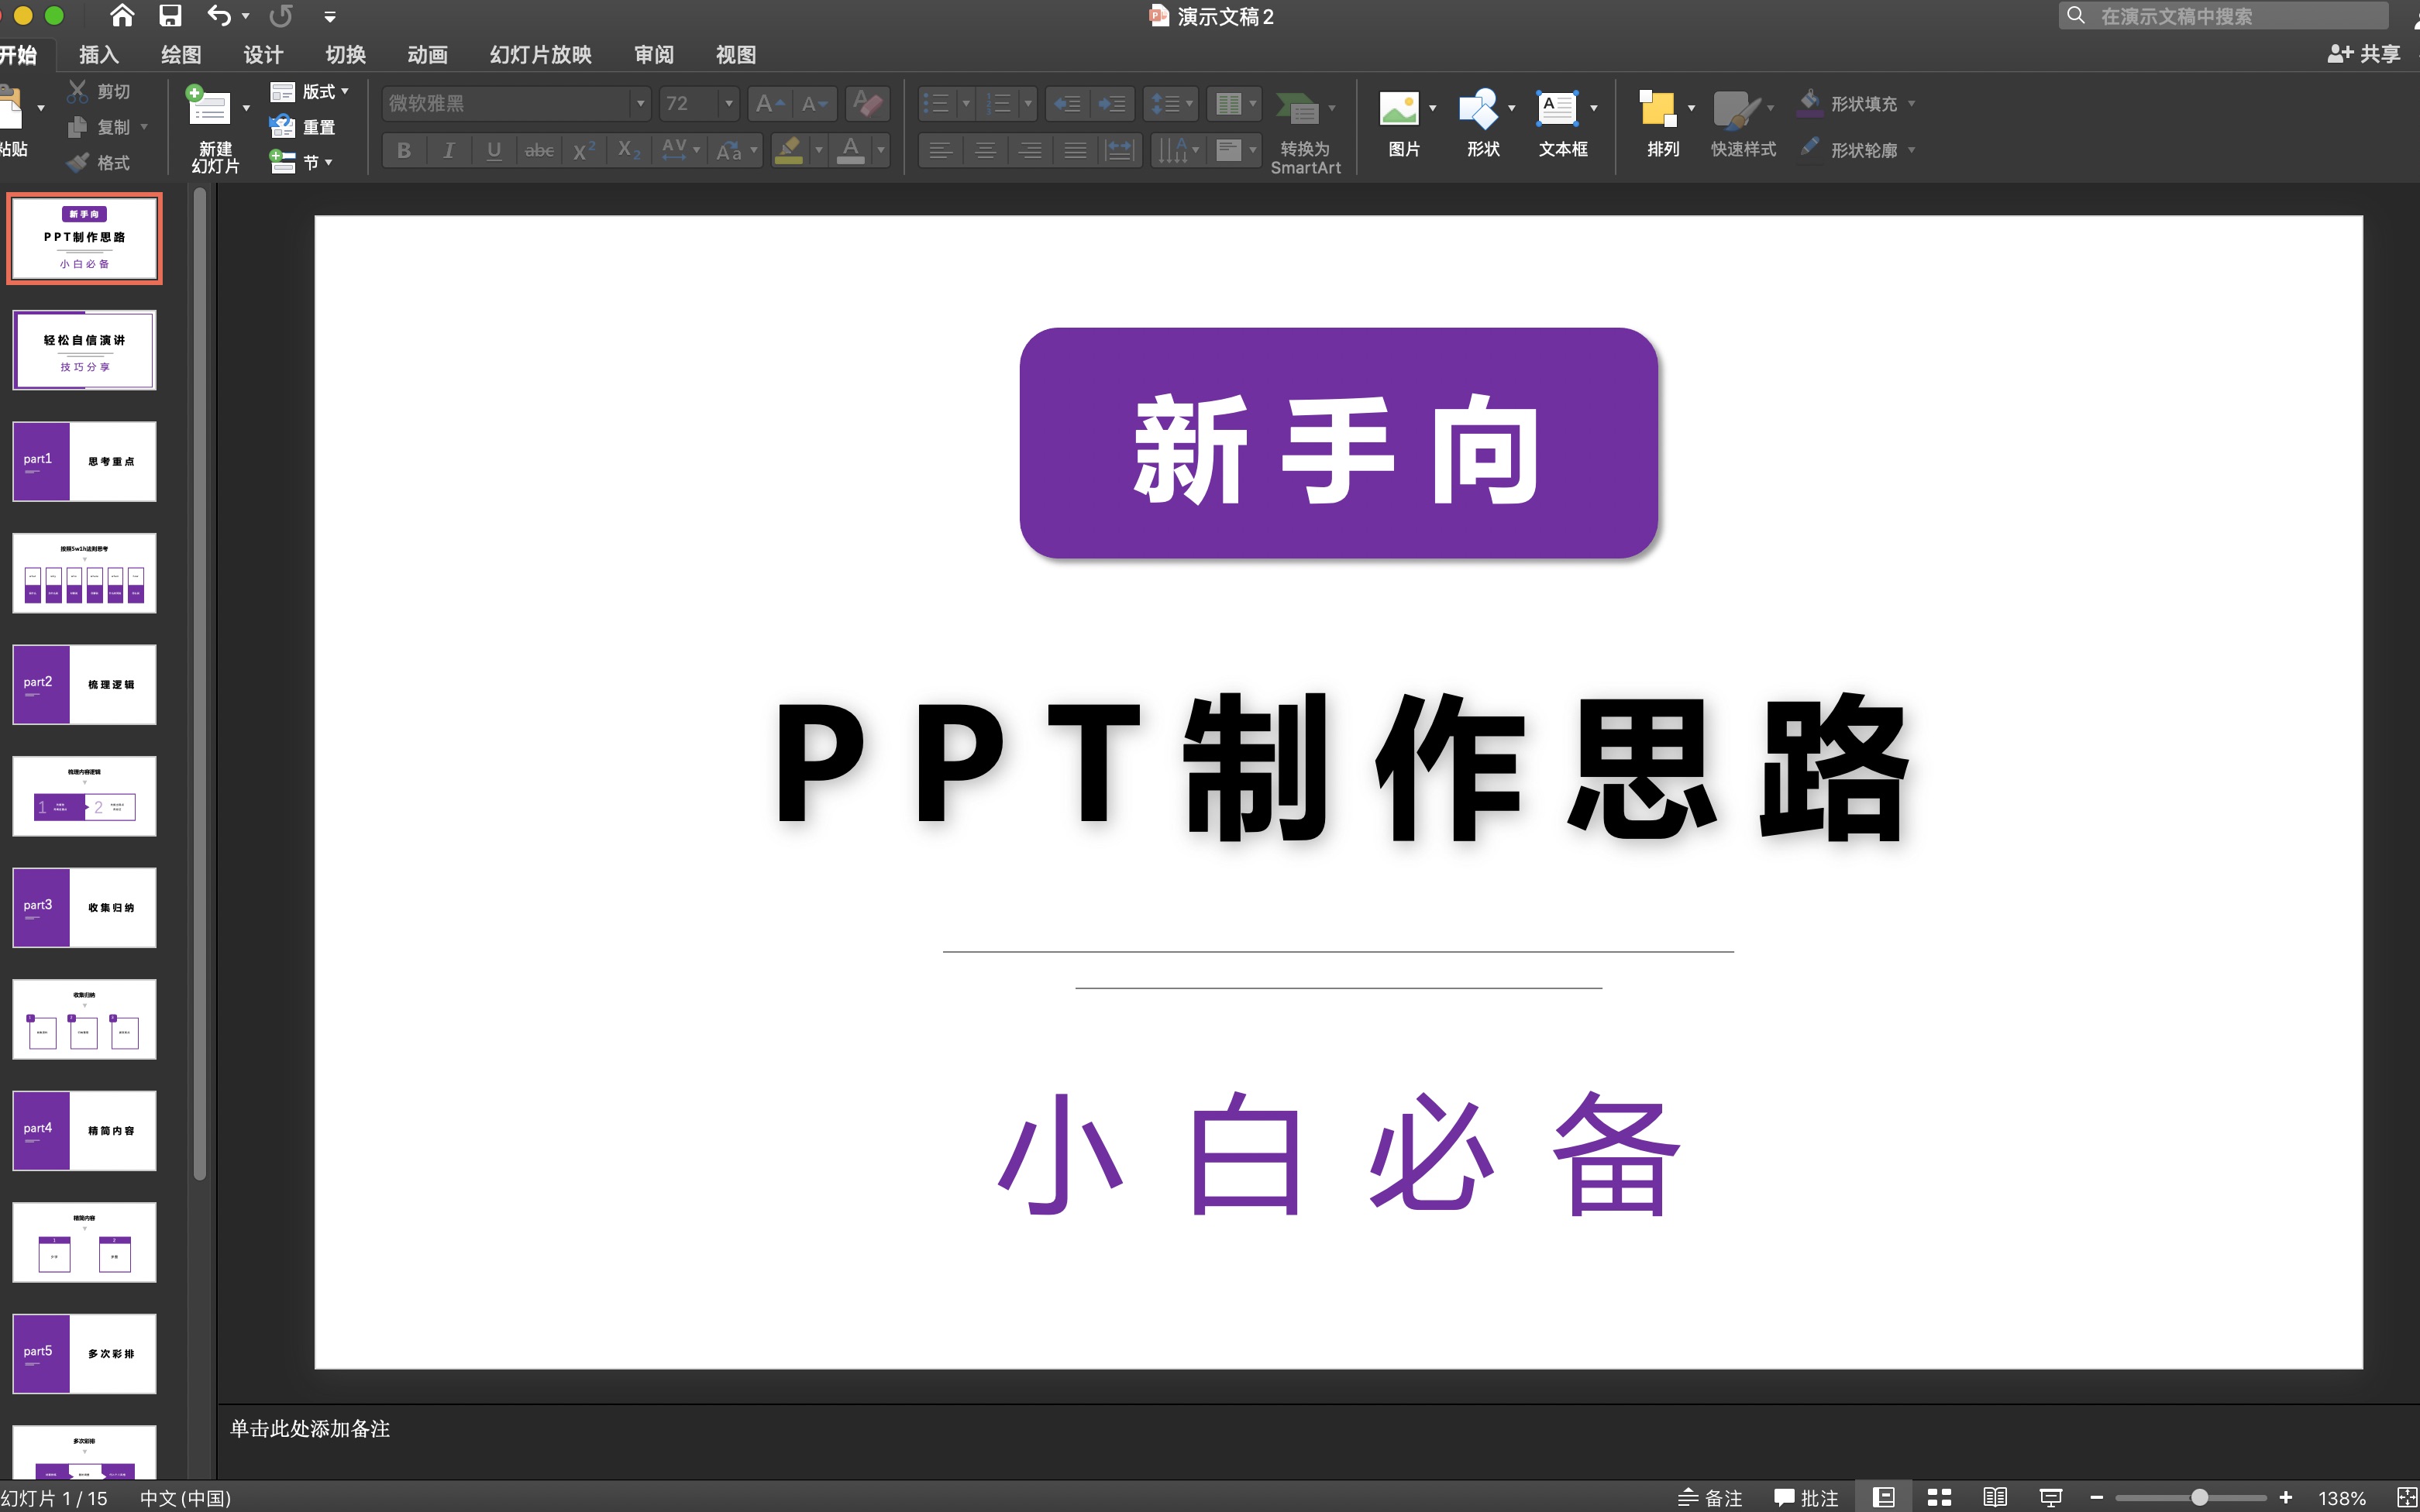Click the 重置 reset button
The width and height of the screenshot is (2420, 1512).
[303, 127]
